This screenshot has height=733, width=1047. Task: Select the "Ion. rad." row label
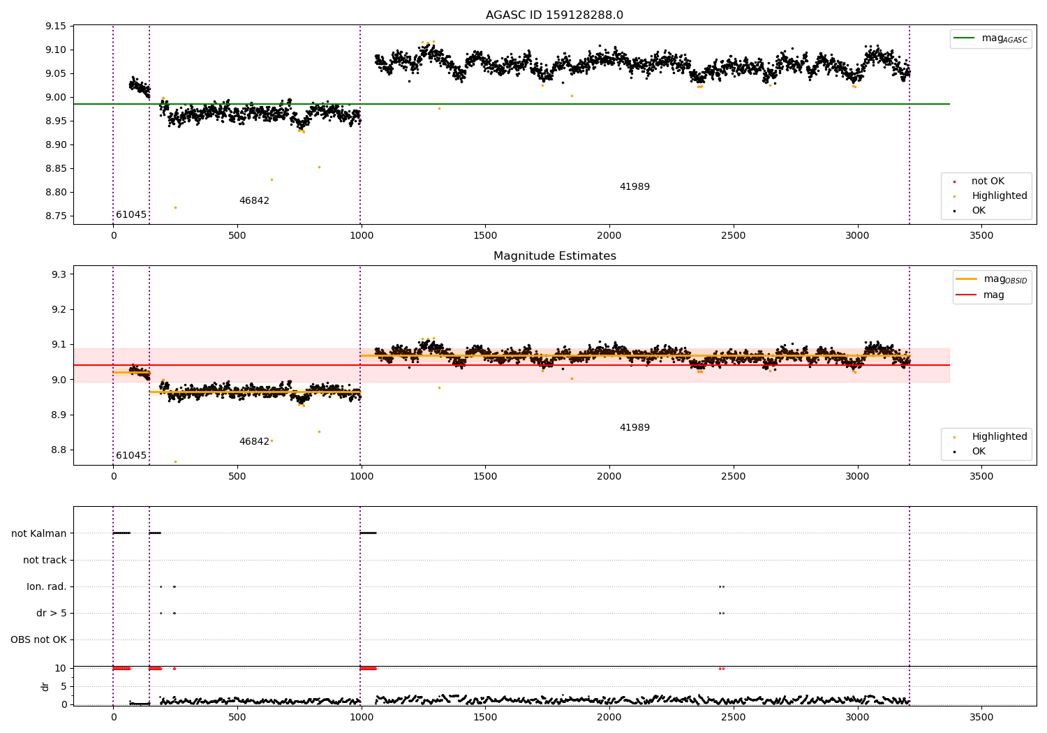coord(47,587)
